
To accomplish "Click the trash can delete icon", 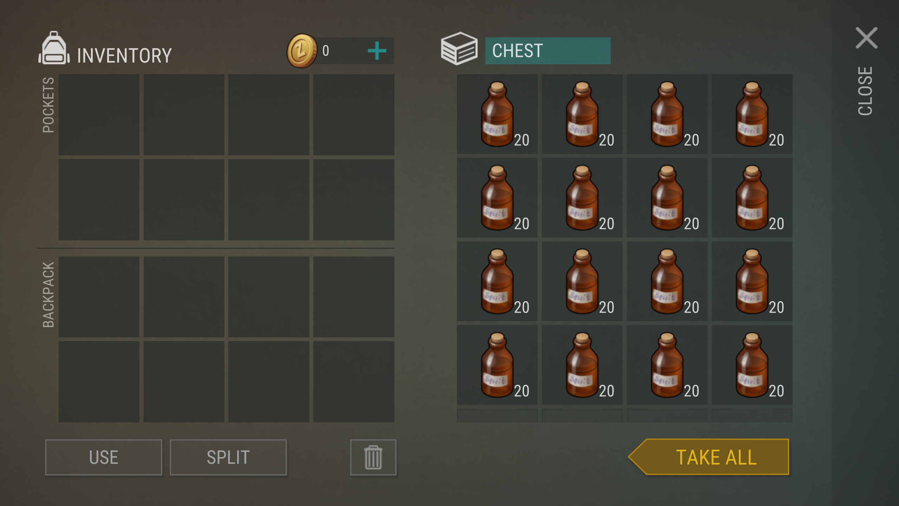I will tap(373, 457).
